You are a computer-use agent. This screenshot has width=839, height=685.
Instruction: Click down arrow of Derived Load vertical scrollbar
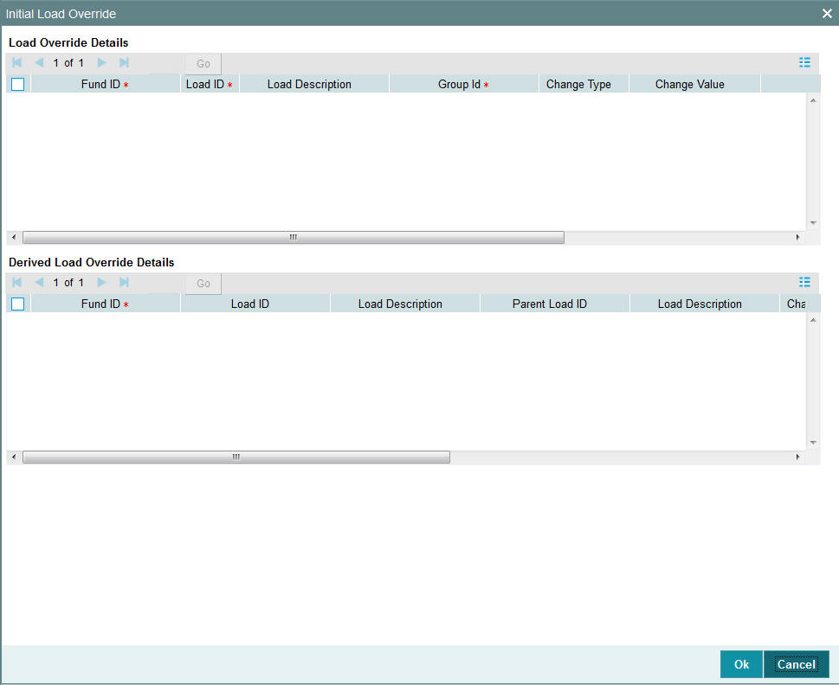point(813,443)
